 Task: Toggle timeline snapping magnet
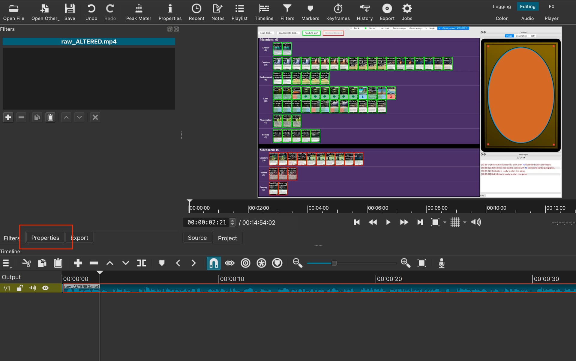click(213, 263)
